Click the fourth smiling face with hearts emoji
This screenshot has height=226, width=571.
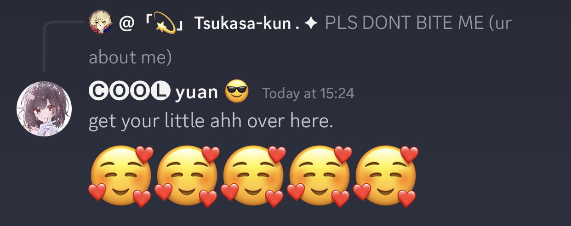[320, 176]
